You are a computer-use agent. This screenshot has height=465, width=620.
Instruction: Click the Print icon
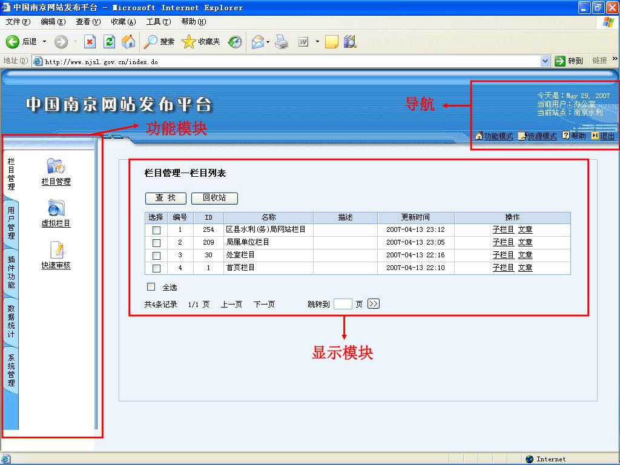click(282, 42)
